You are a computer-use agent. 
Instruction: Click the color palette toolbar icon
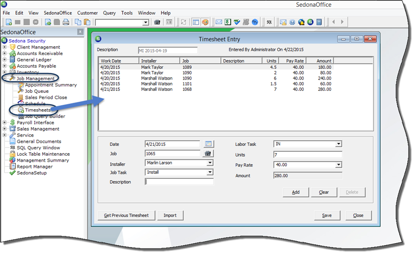205,22
